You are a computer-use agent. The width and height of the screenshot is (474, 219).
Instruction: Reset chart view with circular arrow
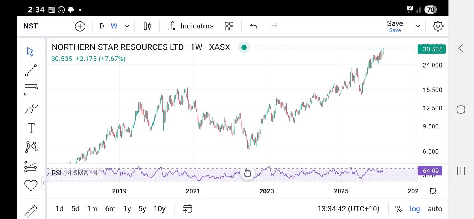tap(247, 173)
